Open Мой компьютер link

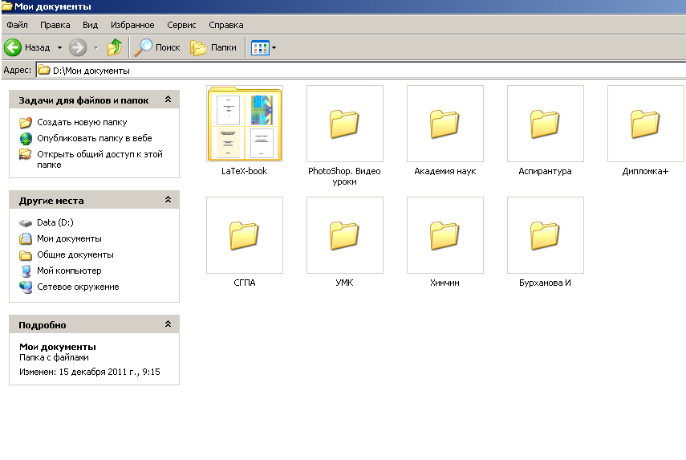(69, 271)
